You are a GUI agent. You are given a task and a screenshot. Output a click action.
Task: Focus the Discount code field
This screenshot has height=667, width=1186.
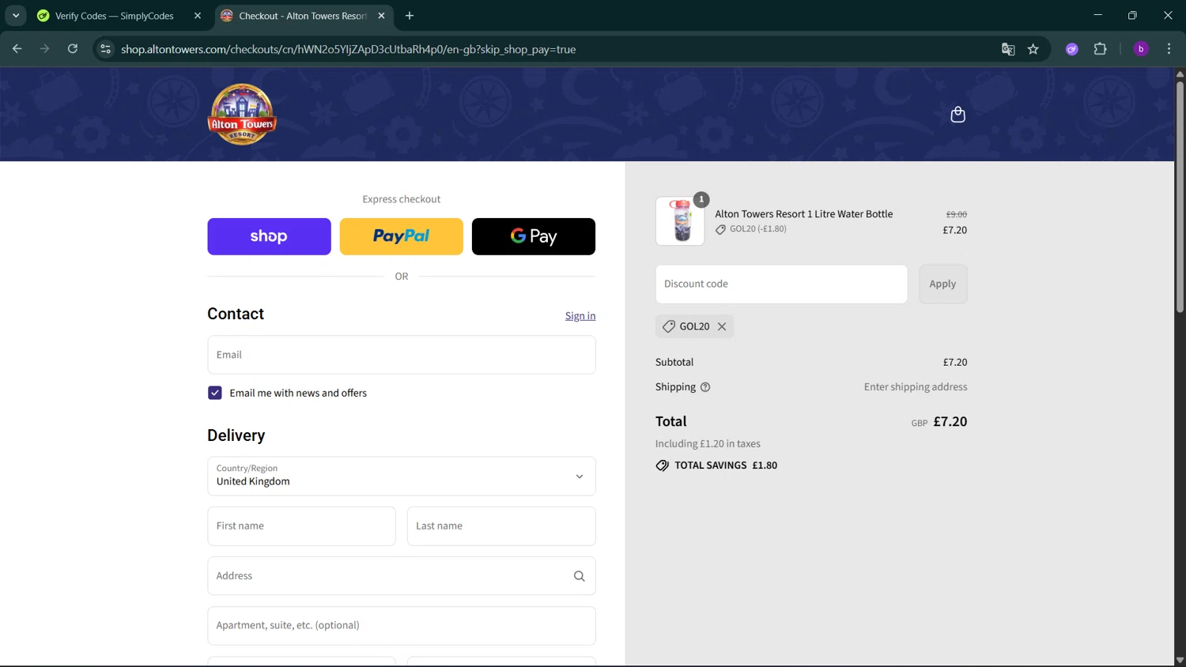[781, 284]
